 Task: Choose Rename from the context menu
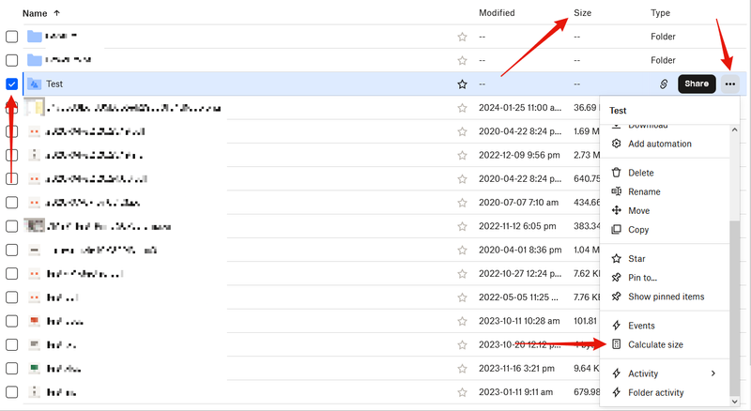pyautogui.click(x=644, y=191)
